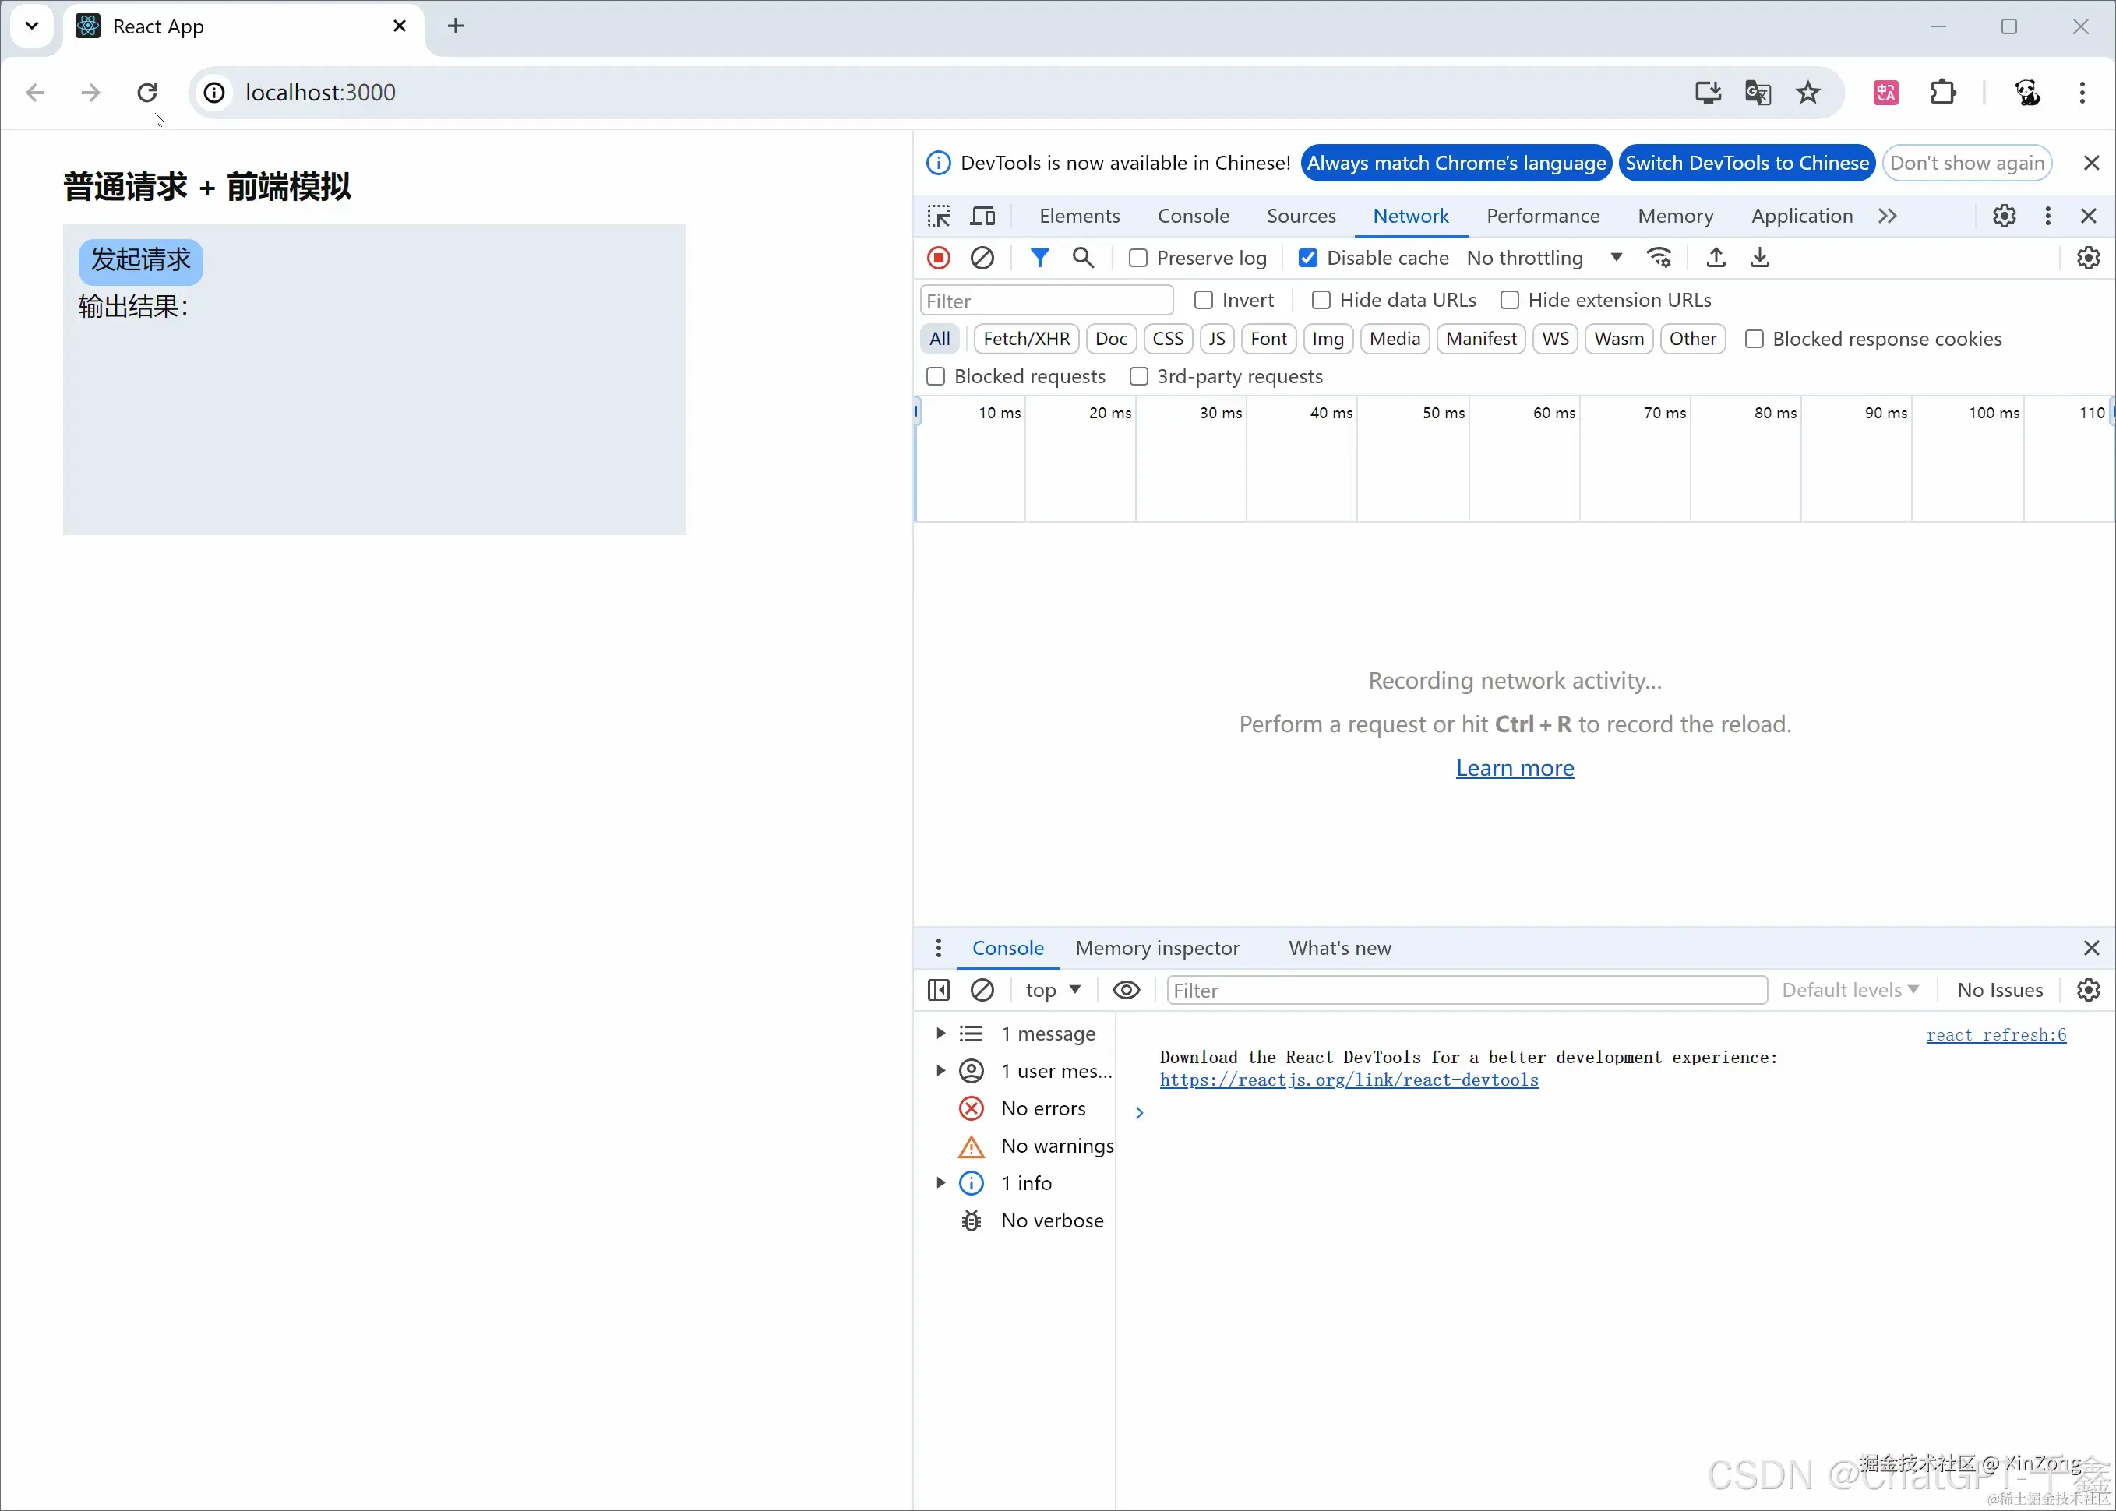
Task: Enable the Preserve log checkbox
Action: (1138, 259)
